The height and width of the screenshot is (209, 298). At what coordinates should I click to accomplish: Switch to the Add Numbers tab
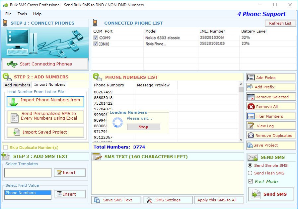[x=17, y=85]
